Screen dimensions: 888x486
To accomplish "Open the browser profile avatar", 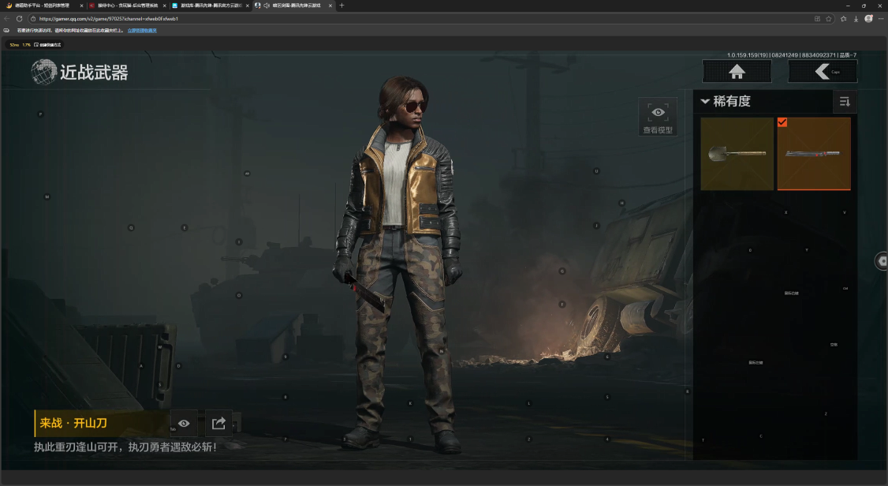I will point(868,19).
